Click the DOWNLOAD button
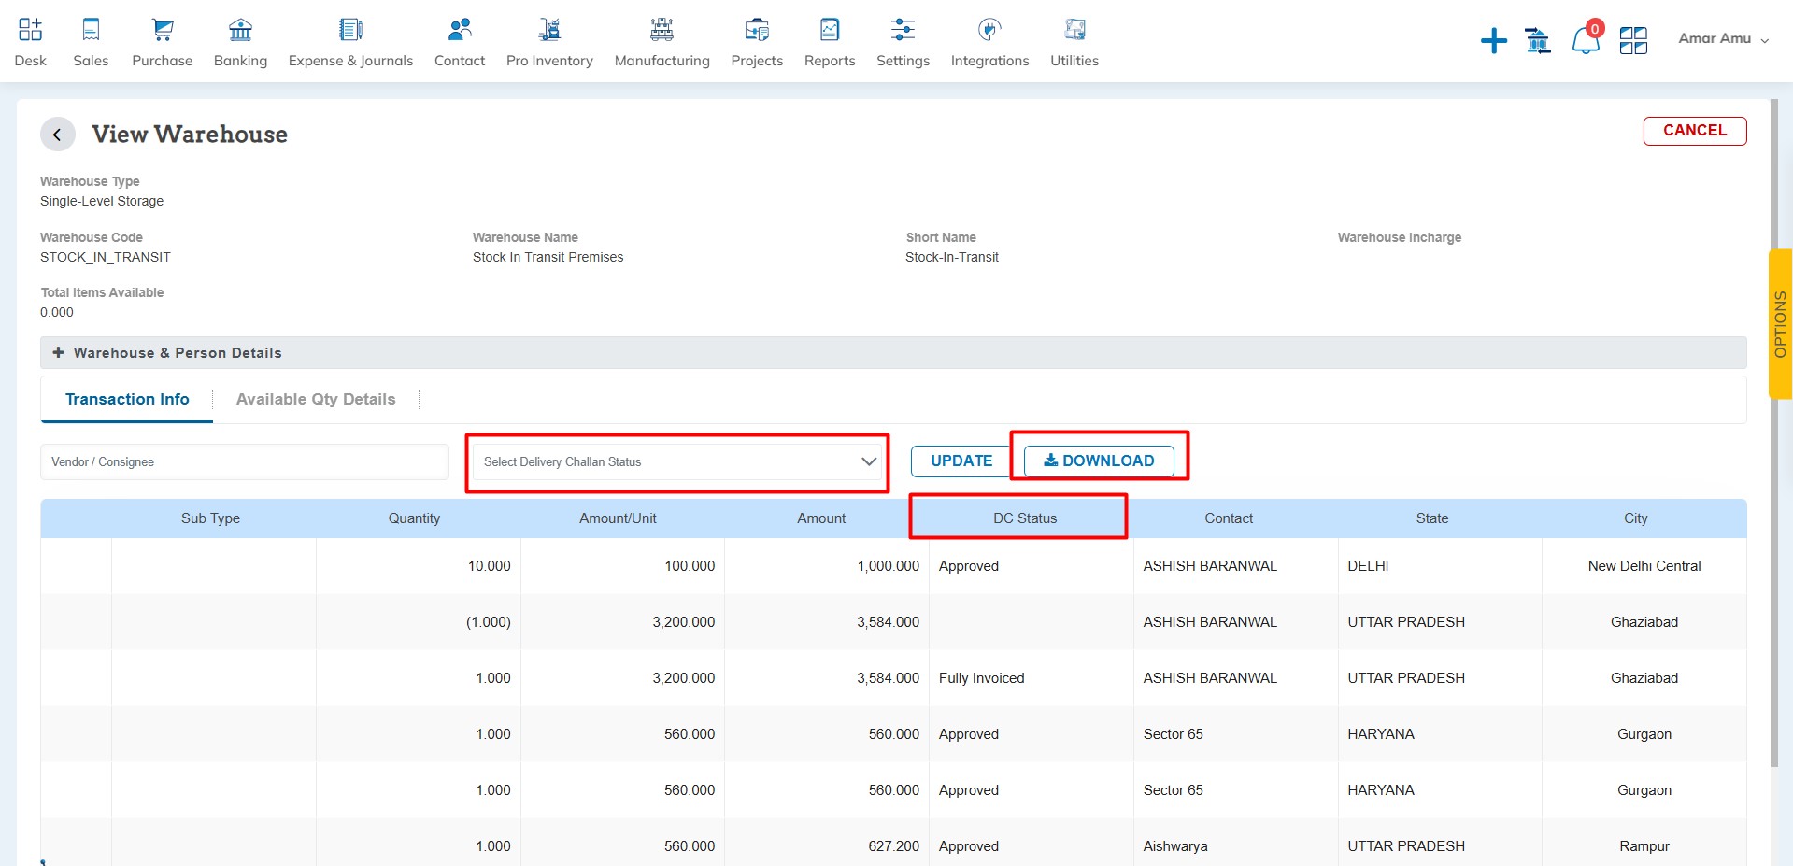The width and height of the screenshot is (1793, 866). [x=1099, y=461]
